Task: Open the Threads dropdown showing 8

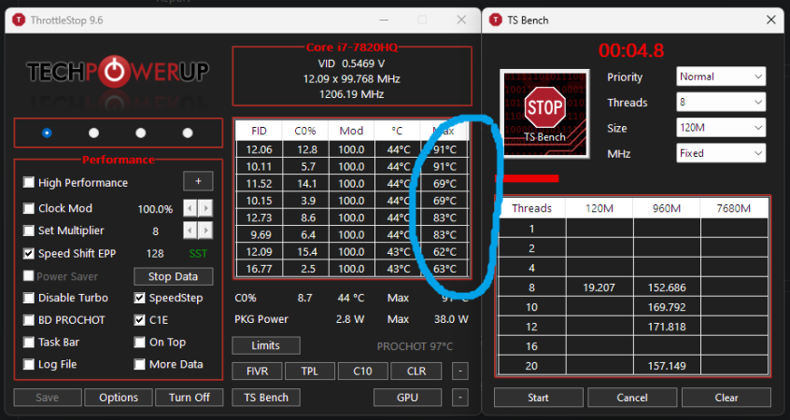Action: pyautogui.click(x=721, y=103)
